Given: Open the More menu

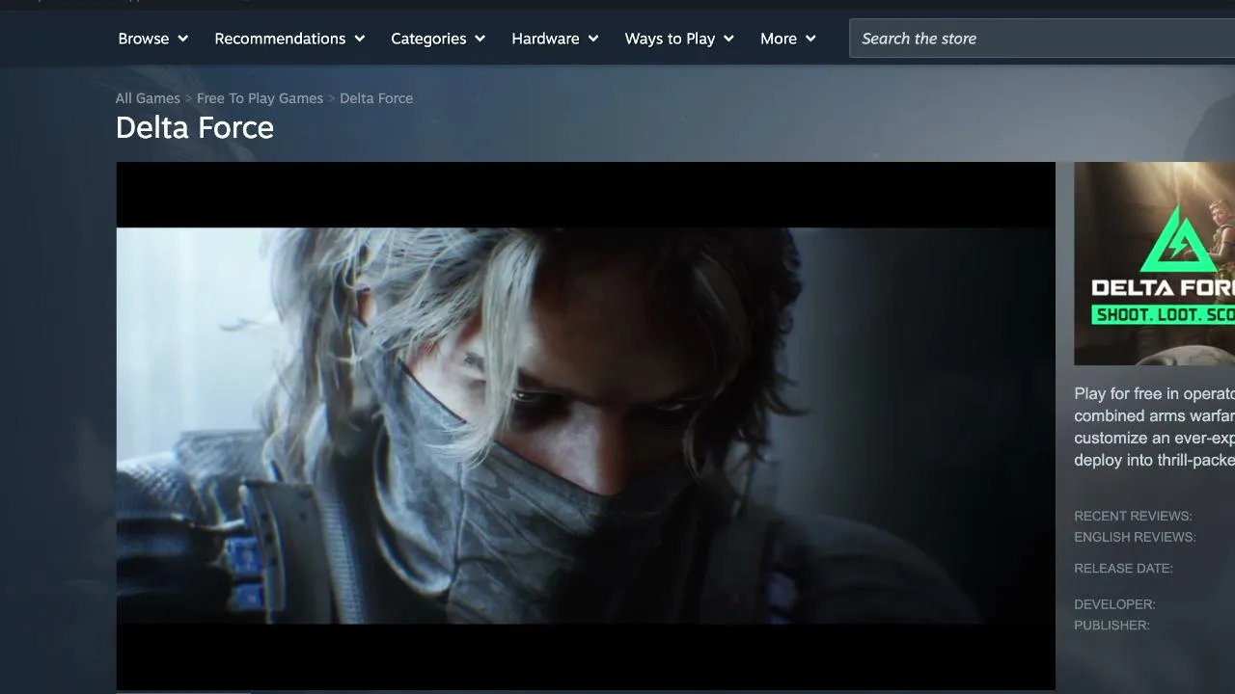Looking at the screenshot, I should pos(788,39).
